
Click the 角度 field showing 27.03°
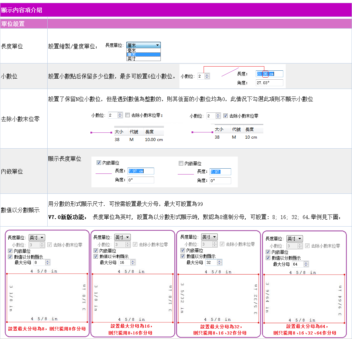pyautogui.click(x=270, y=83)
